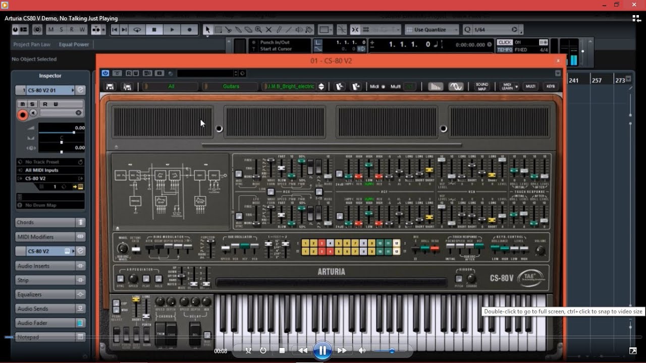The width and height of the screenshot is (646, 363).
Task: Select the Zoom tool in the toolbar
Action: point(258,30)
